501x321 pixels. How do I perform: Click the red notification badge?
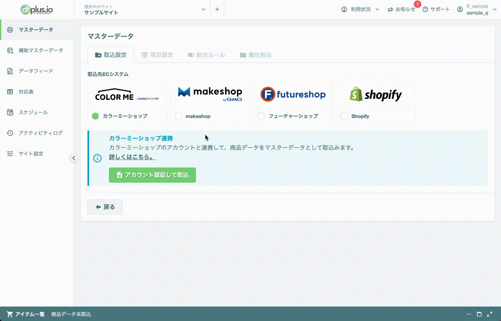(x=417, y=4)
